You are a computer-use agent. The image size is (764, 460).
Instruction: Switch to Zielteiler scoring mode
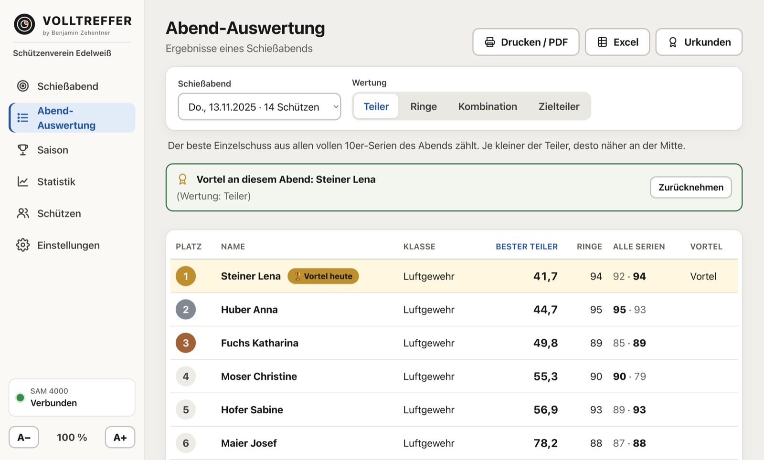(559, 106)
